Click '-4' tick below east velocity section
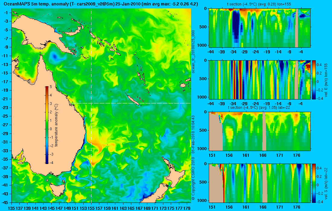 tap(300, 104)
